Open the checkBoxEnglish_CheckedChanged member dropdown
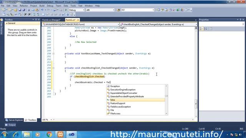246x138 pixels. click(196, 25)
